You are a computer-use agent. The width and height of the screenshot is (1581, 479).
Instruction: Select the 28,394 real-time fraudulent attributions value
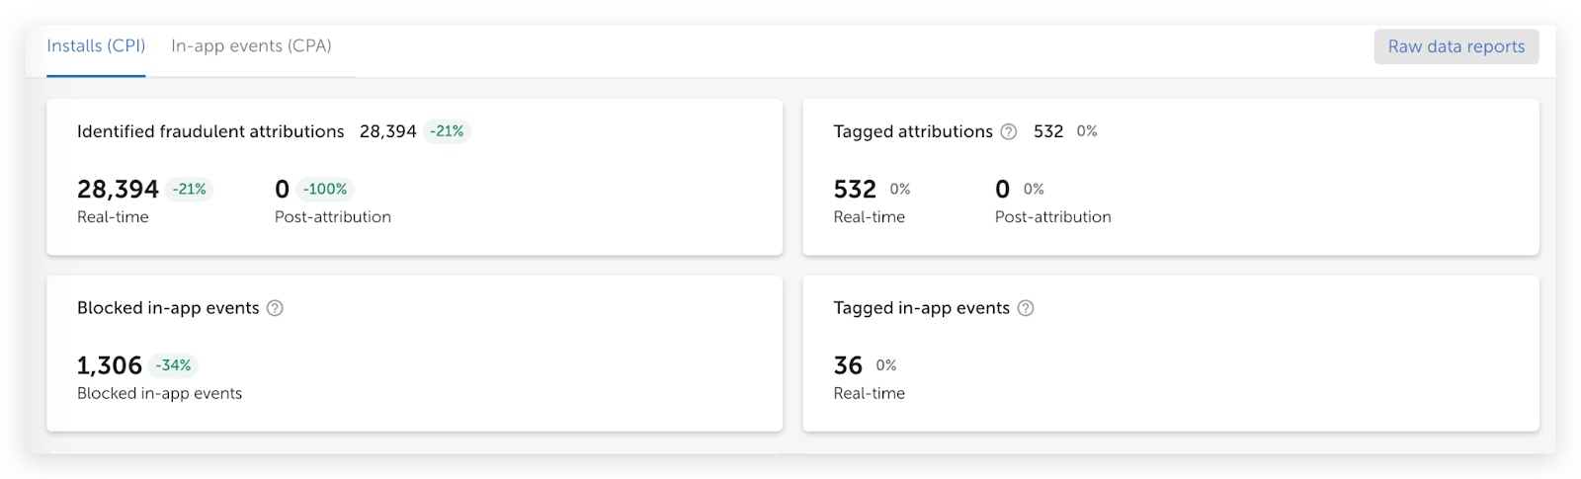point(118,189)
